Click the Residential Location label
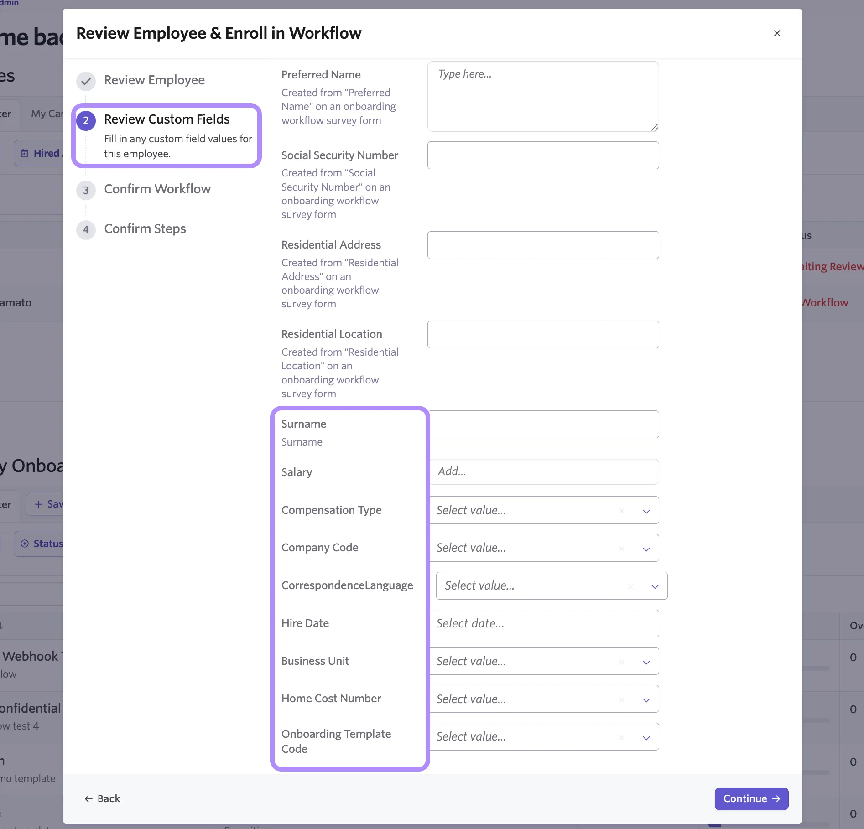The height and width of the screenshot is (829, 864). tap(332, 334)
